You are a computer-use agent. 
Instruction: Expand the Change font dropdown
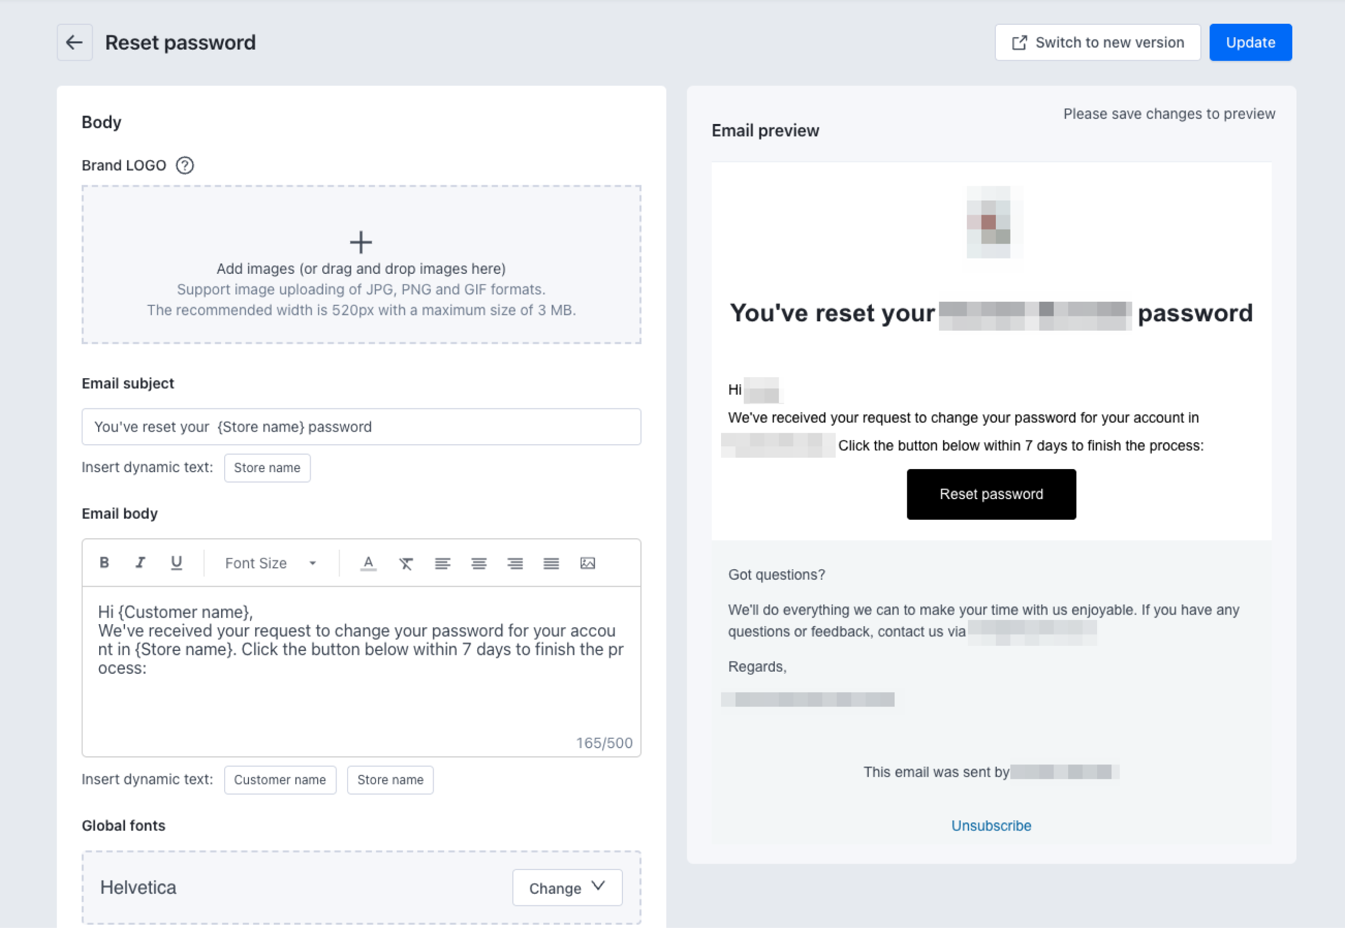click(568, 888)
